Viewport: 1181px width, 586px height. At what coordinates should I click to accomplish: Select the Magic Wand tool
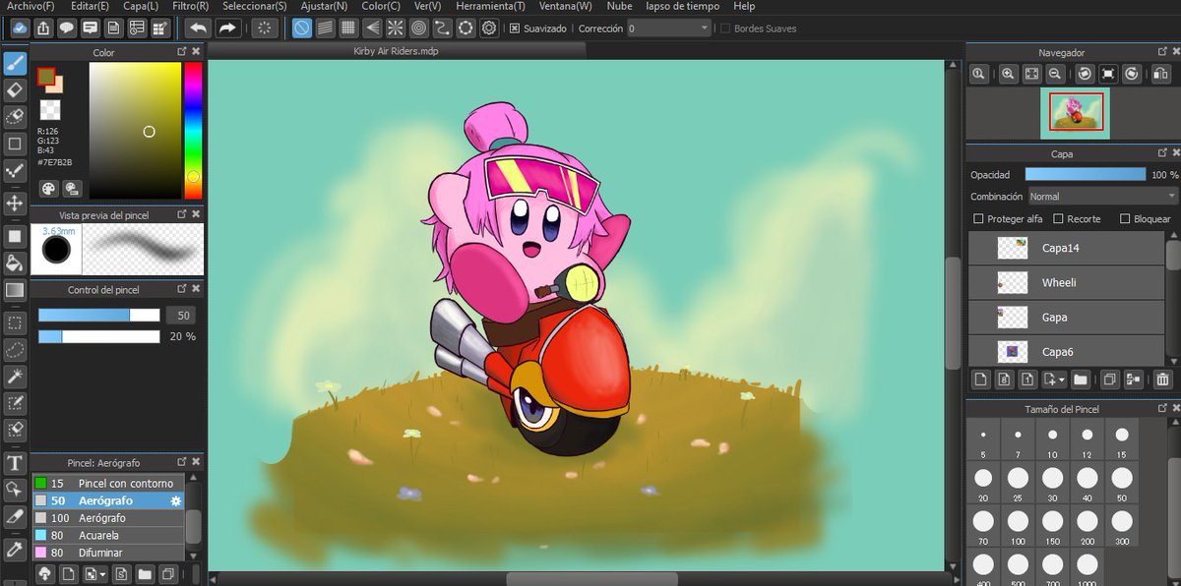click(x=15, y=377)
